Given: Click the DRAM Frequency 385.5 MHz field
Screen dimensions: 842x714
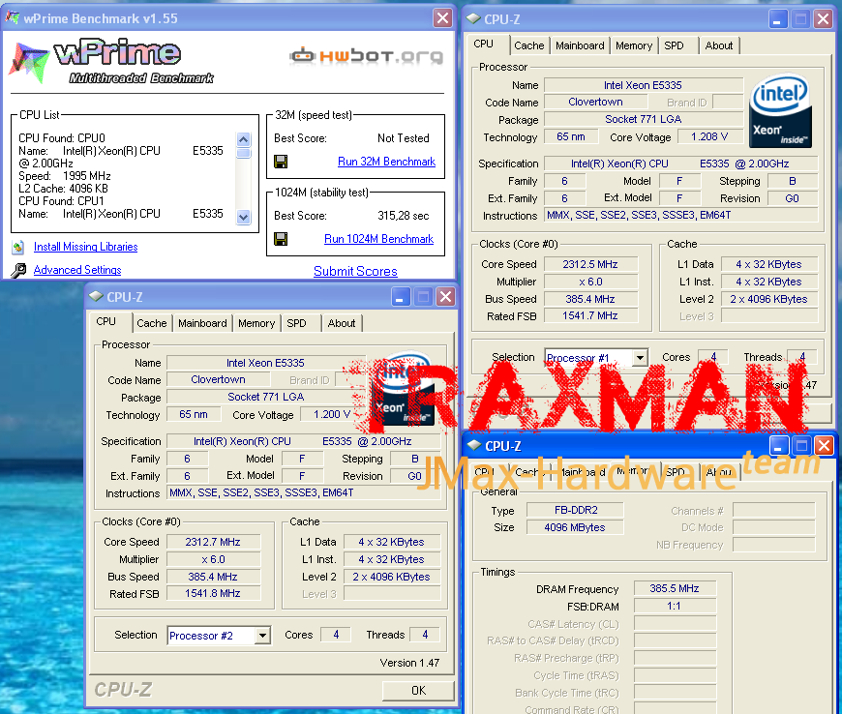Looking at the screenshot, I should tap(675, 589).
